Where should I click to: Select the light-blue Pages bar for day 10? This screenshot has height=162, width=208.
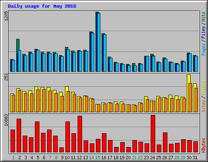point(68,60)
